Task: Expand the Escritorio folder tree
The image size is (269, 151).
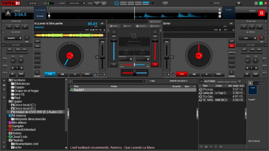Action: [x=8, y=80]
